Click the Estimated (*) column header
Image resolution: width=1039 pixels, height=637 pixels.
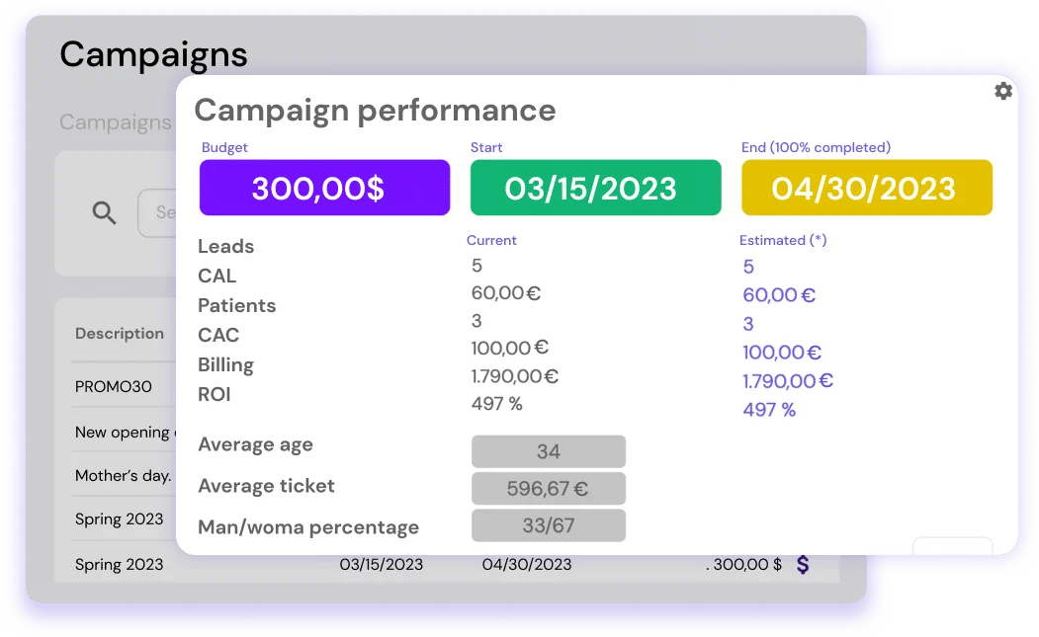point(784,240)
